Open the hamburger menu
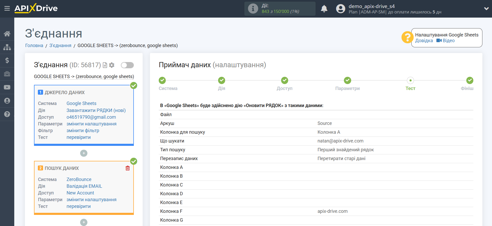The width and height of the screenshot is (492, 226). point(7,9)
